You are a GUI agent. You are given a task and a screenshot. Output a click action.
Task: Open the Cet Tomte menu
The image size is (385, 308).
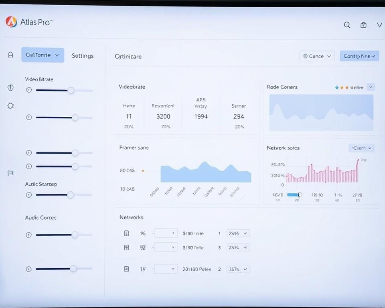[42, 55]
